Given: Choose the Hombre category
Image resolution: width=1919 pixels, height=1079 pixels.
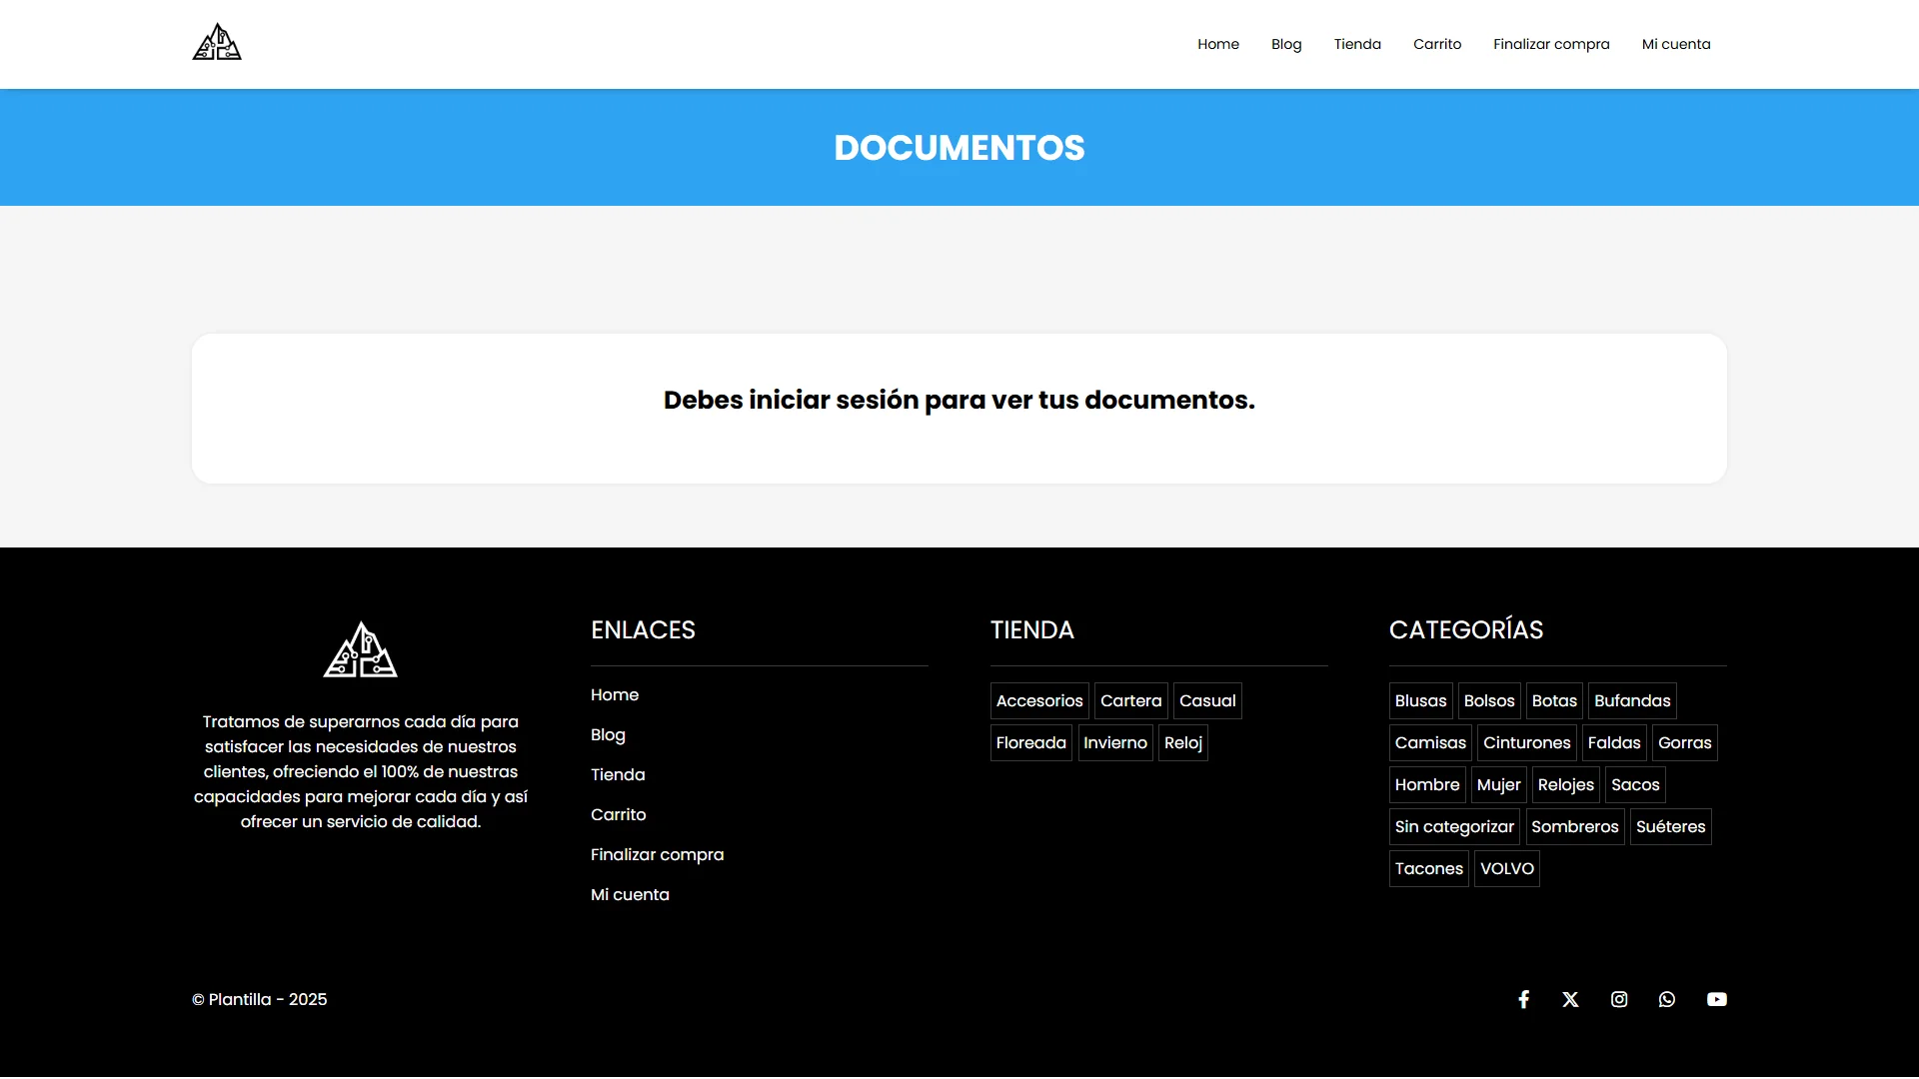Looking at the screenshot, I should click(1427, 784).
